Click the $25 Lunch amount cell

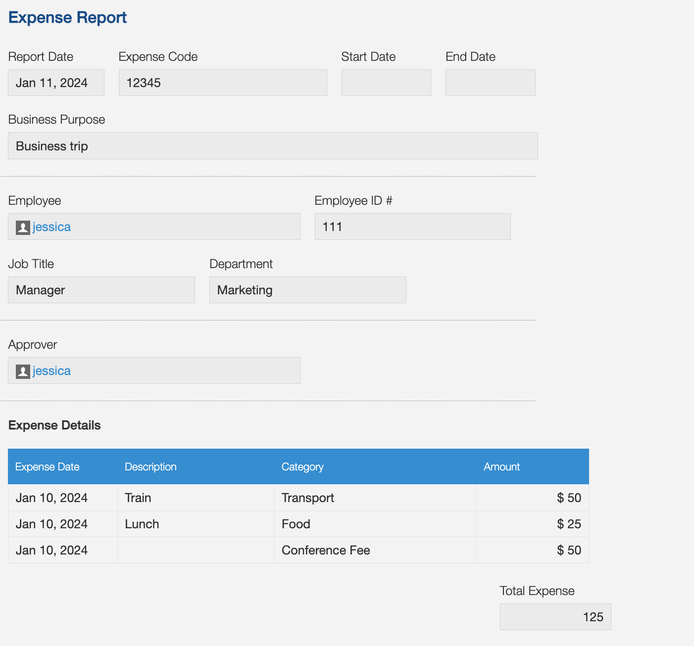pos(569,524)
